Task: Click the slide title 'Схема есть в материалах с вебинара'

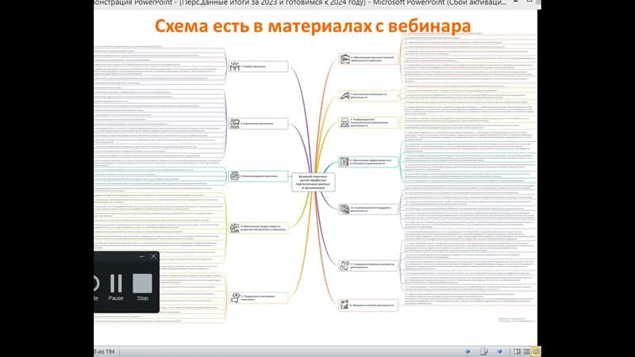Action: coord(313,26)
